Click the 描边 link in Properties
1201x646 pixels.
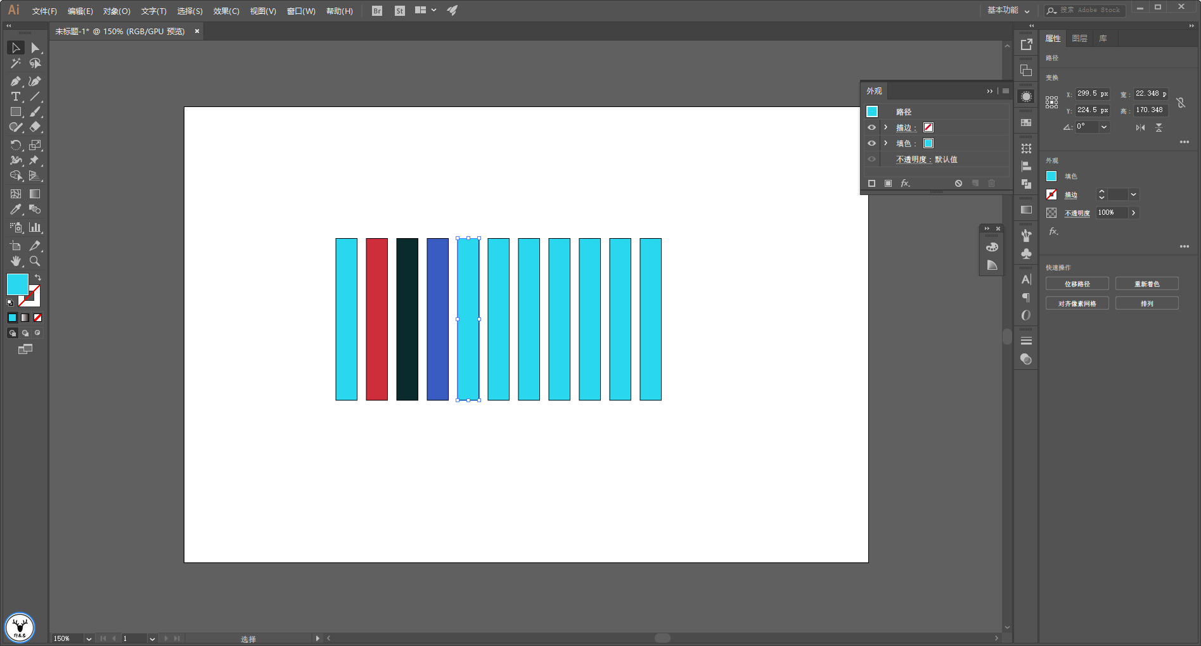[x=1071, y=195]
